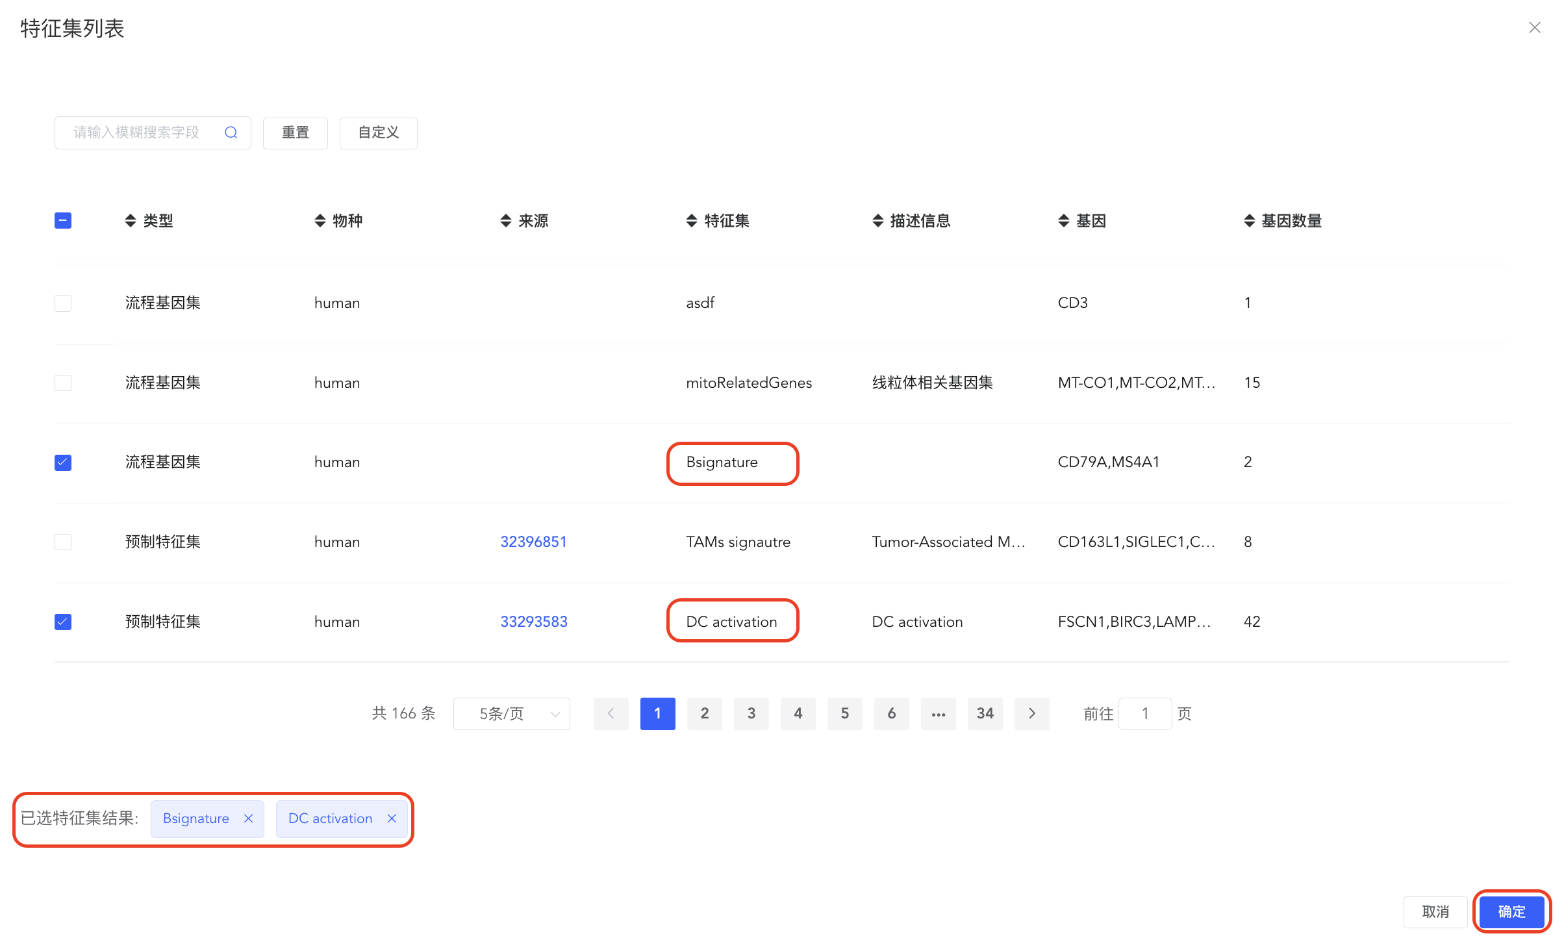Remove the DC activation tag
1564x938 pixels.
[392, 818]
